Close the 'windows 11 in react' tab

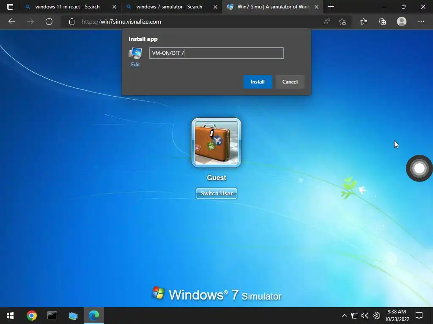[114, 7]
